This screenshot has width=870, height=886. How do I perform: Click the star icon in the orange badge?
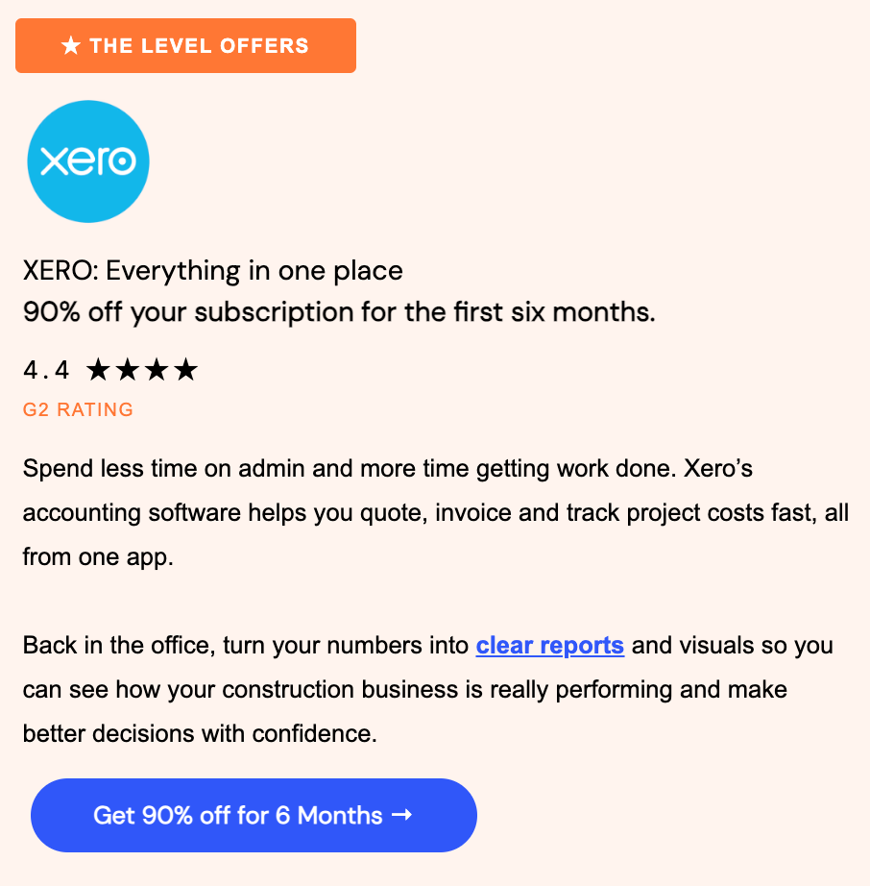point(70,46)
